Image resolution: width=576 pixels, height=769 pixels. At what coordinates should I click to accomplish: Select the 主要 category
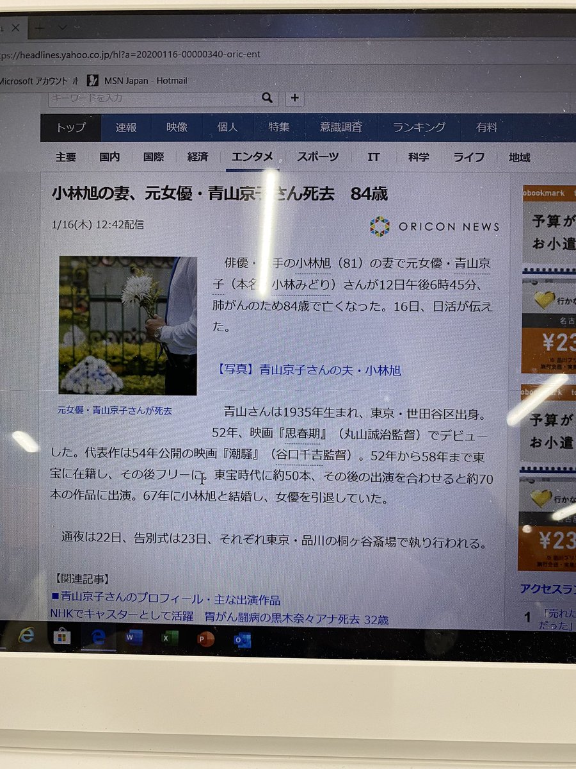[65, 157]
